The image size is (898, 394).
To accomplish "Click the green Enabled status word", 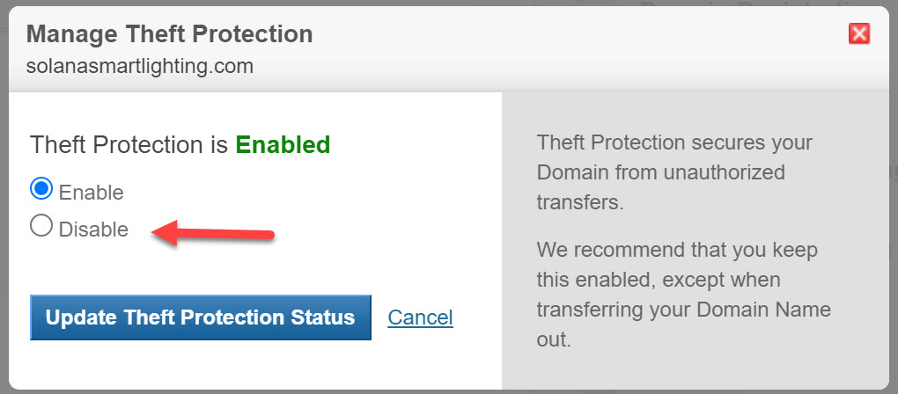I will (283, 145).
